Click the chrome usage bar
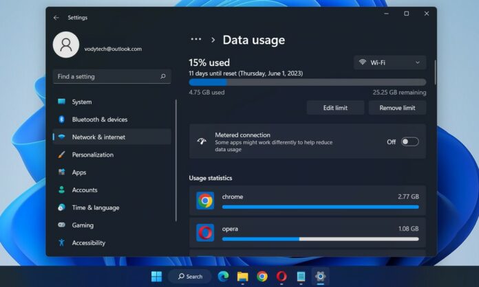 click(x=320, y=207)
